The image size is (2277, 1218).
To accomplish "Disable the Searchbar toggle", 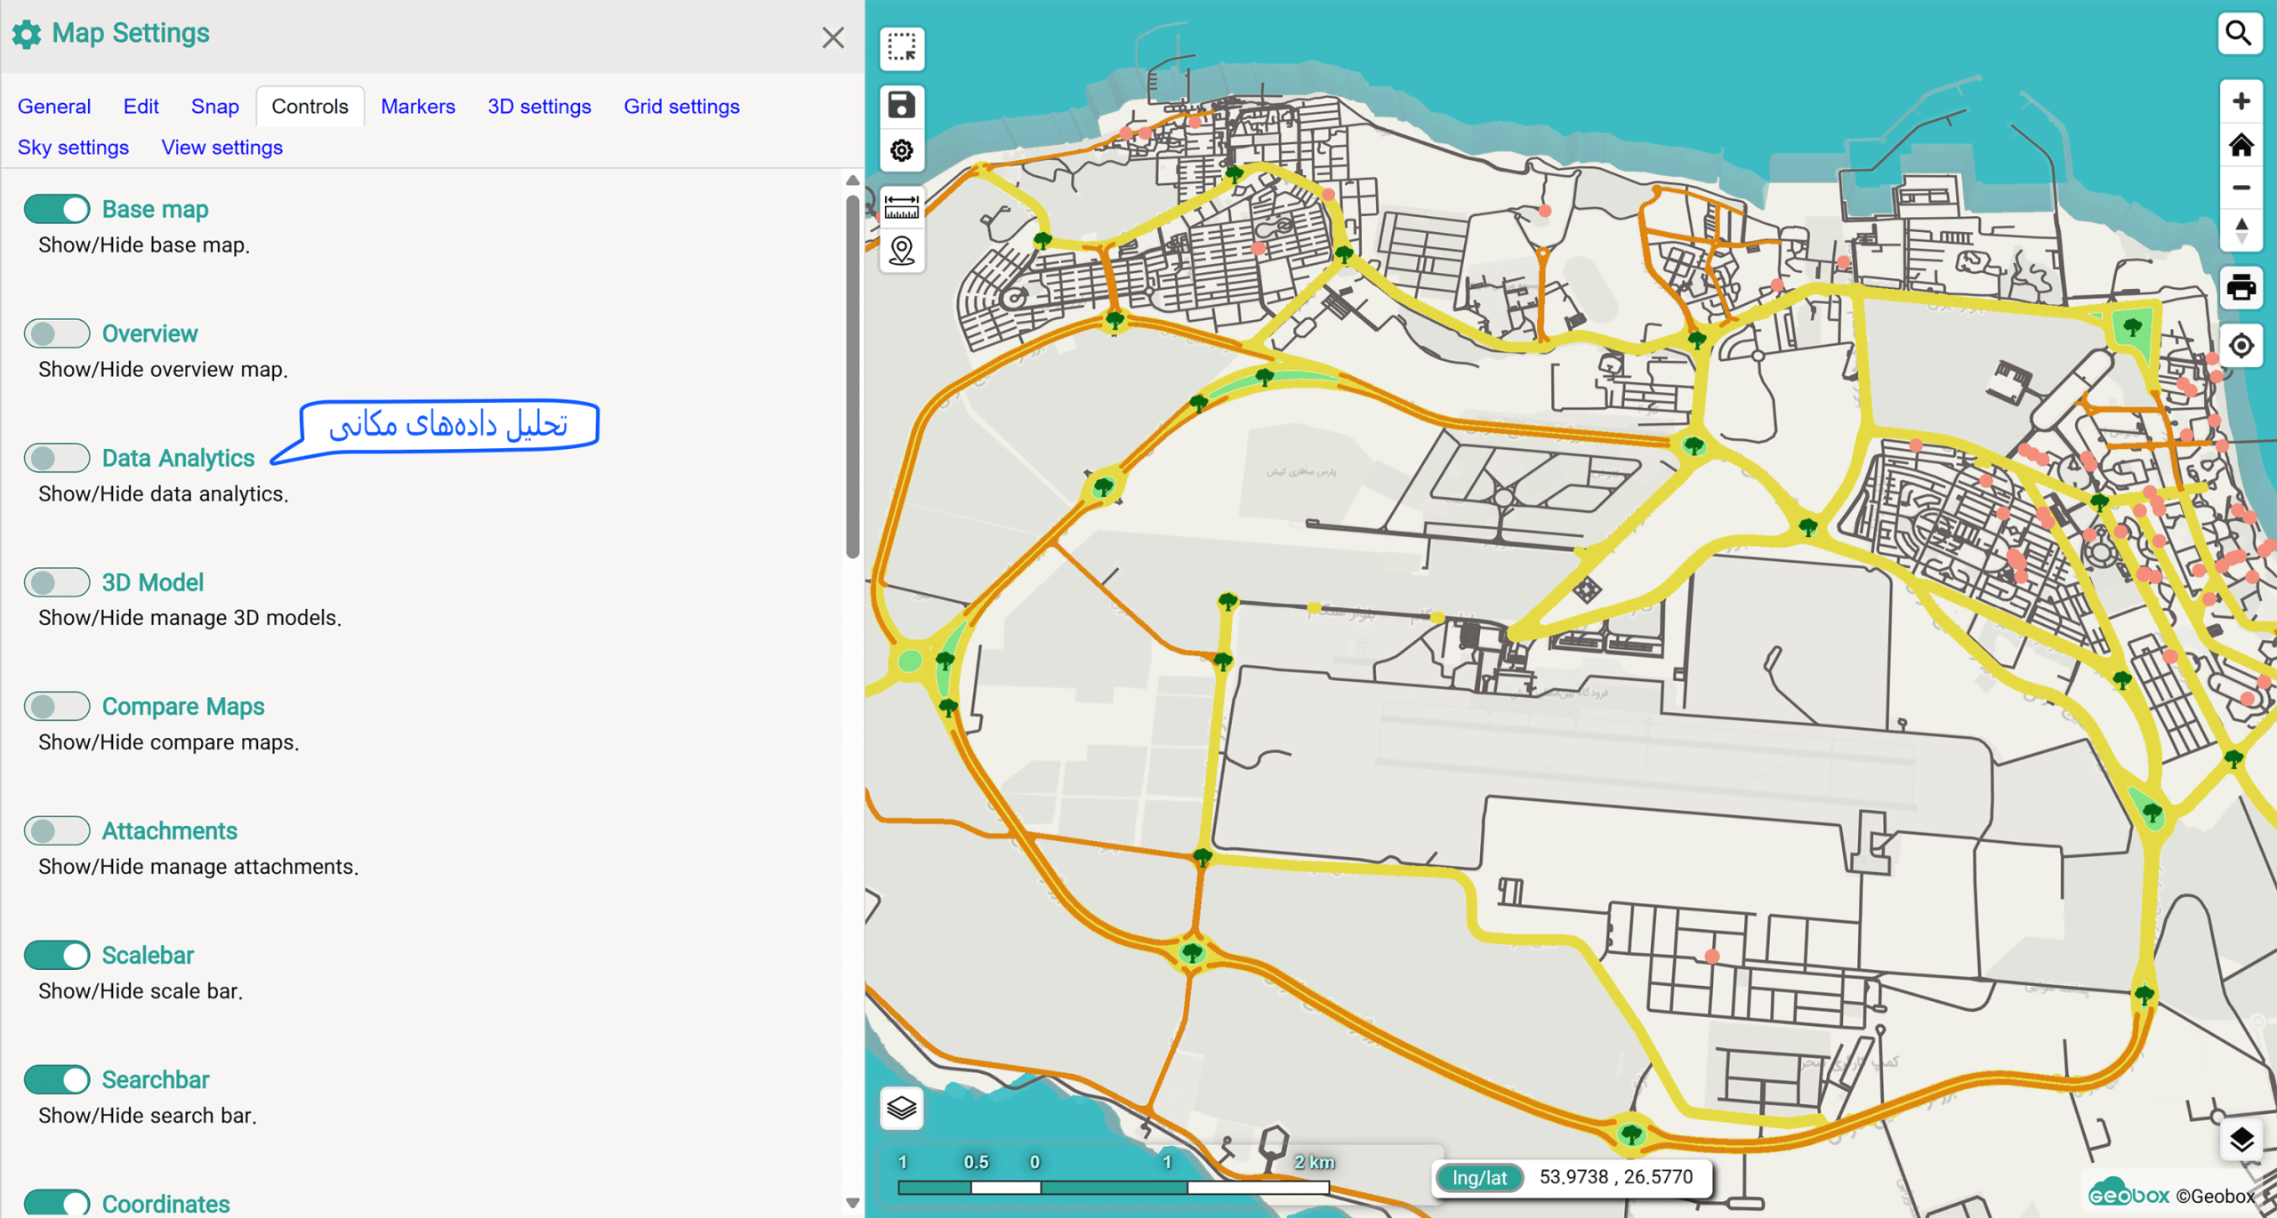I will 57,1080.
